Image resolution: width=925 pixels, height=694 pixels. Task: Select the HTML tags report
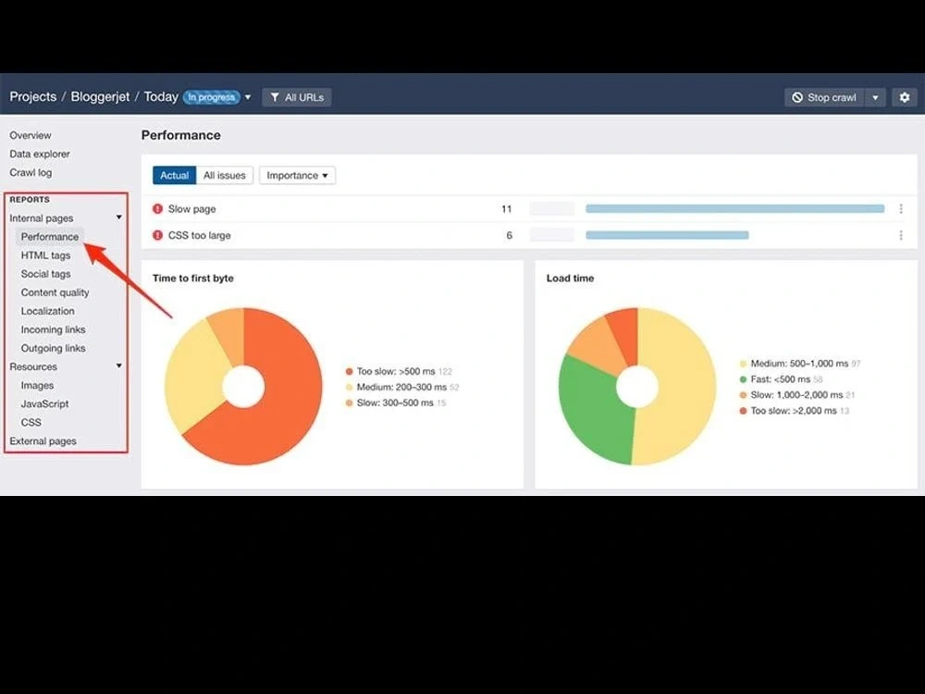45,255
